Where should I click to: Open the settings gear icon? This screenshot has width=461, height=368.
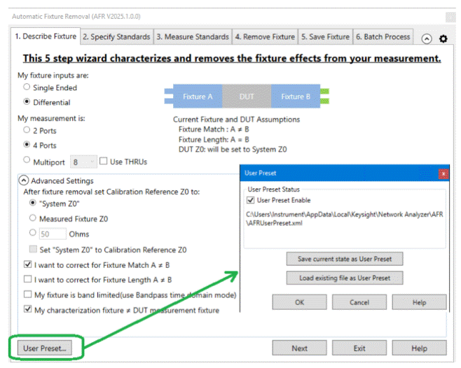443,39
